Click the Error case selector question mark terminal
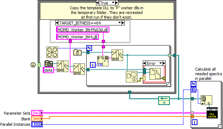This screenshot has width=223, height=129. point(144,78)
